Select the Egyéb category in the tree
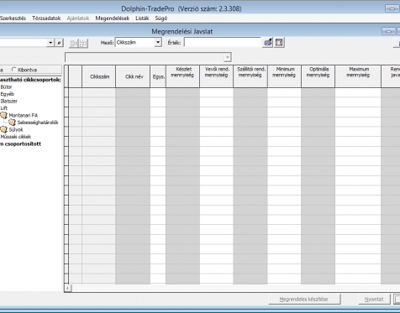Screen dimensions: 400x313 (x=8, y=94)
